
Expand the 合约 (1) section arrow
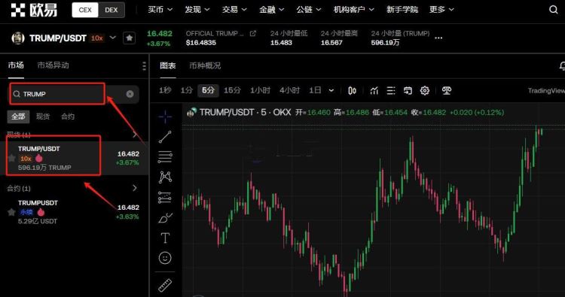pyautogui.click(x=135, y=188)
